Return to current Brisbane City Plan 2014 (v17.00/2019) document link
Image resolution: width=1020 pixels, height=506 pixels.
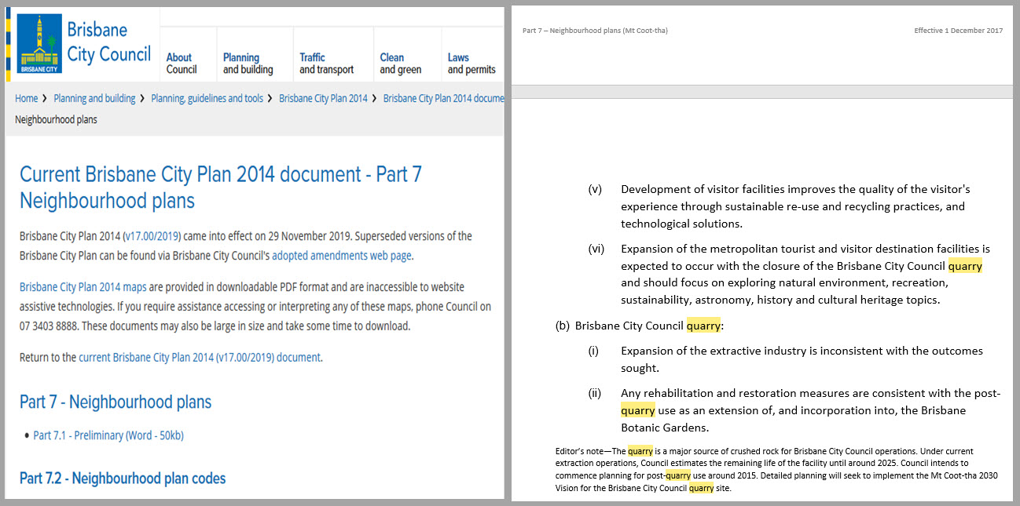point(200,357)
